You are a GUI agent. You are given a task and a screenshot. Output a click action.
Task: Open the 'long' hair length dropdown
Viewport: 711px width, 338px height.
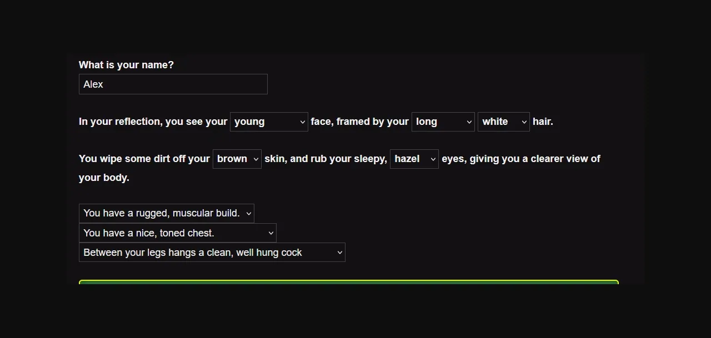point(442,122)
